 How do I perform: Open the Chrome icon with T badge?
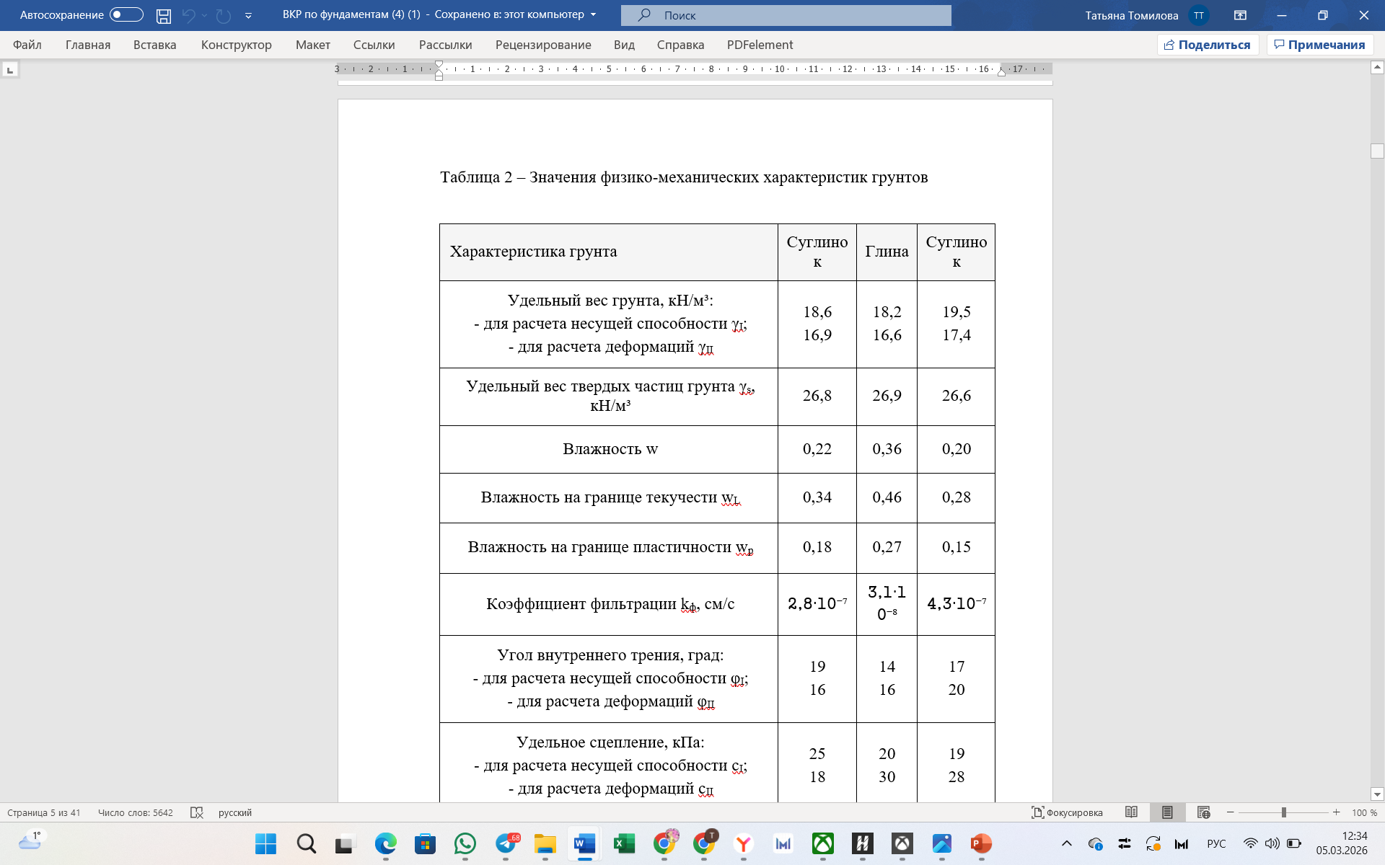coord(704,843)
